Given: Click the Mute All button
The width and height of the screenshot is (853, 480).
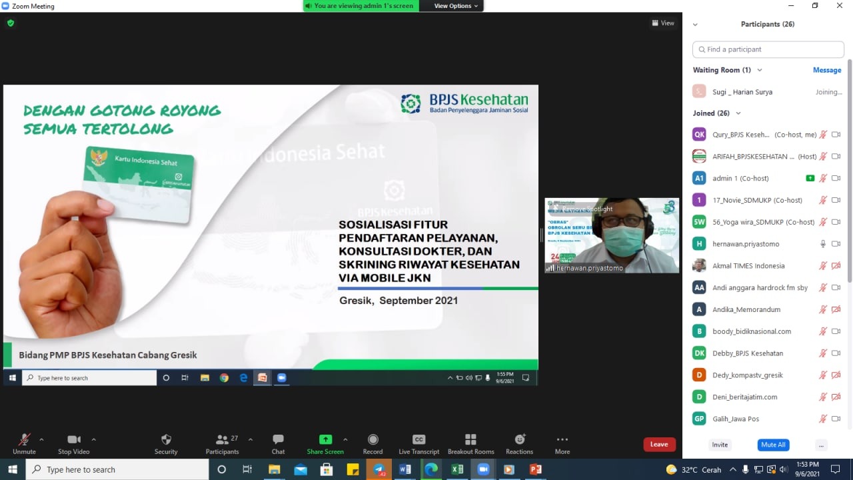Looking at the screenshot, I should pos(773,445).
